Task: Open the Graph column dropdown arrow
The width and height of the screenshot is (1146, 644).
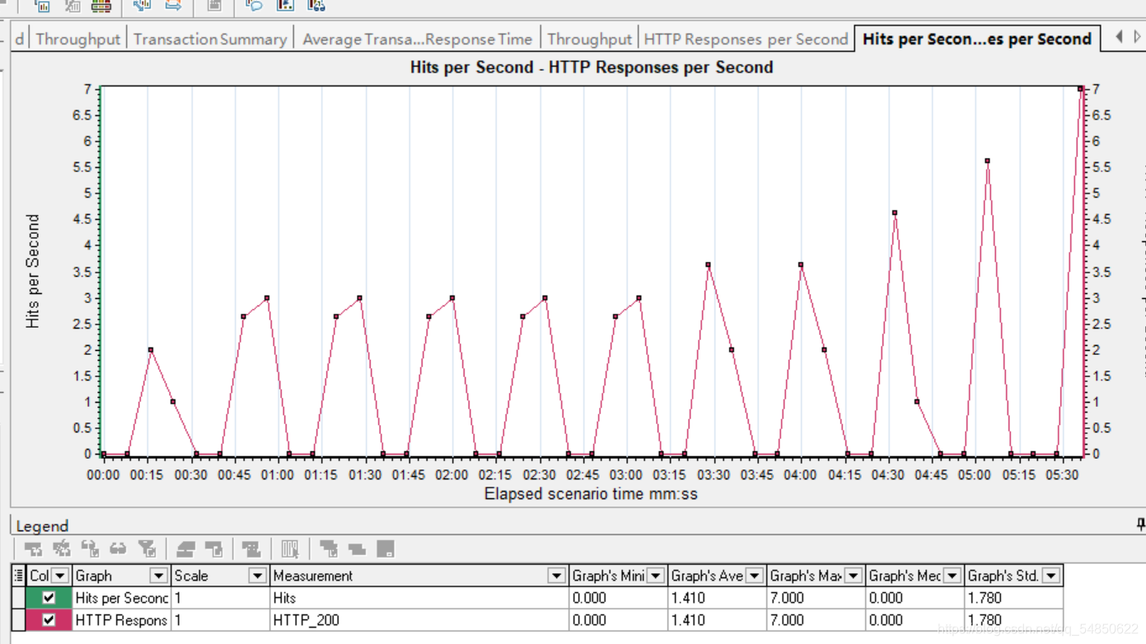Action: [x=158, y=576]
